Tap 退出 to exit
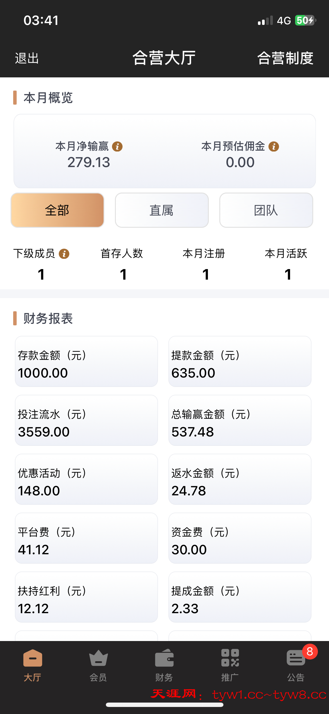Screen dimensions: 329x714 [27, 58]
